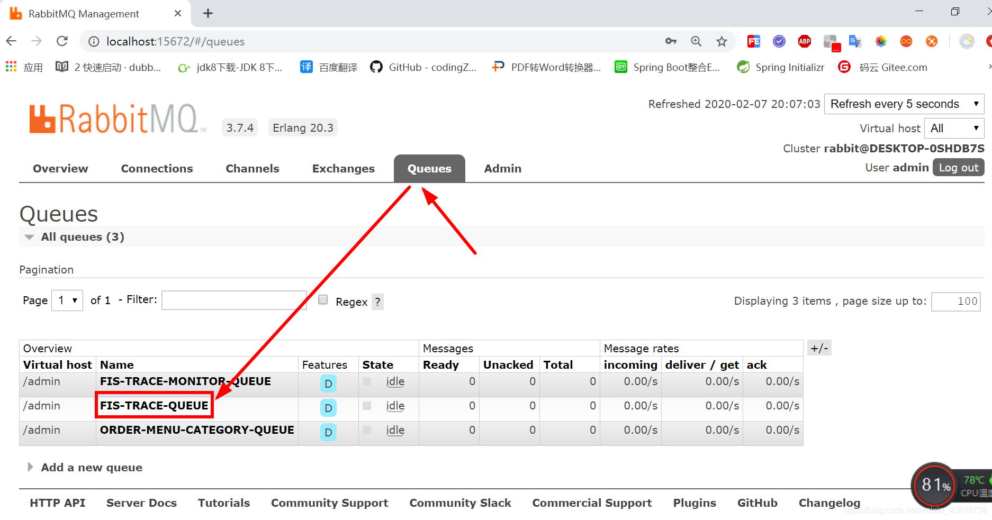The image size is (992, 520).
Task: Open the Gitee.com bookmark
Action: [883, 67]
